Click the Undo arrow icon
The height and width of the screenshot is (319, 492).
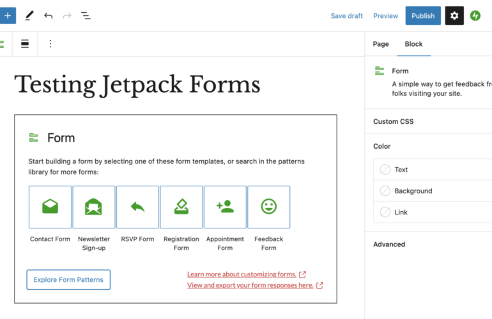pyautogui.click(x=49, y=15)
